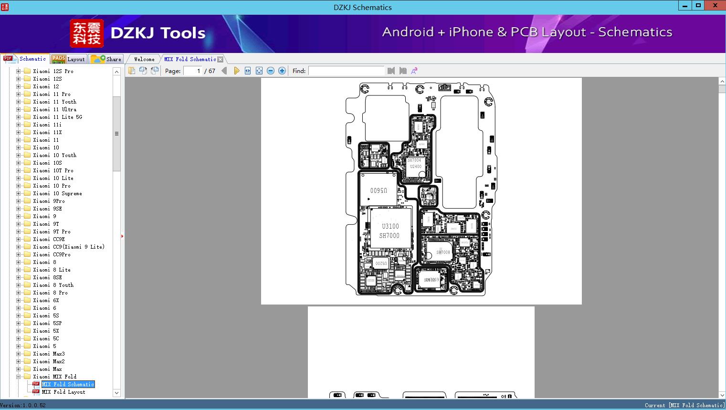Expand the Xiaomi 12S Pro folder
726x410 pixels.
pyautogui.click(x=19, y=71)
